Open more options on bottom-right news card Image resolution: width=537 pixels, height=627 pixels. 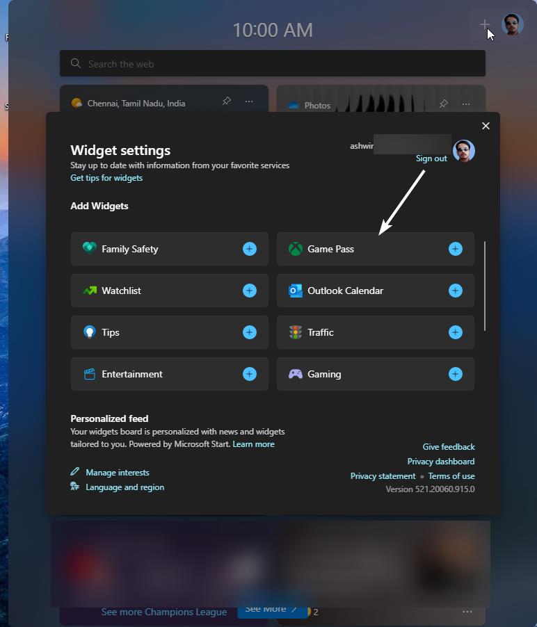click(x=467, y=612)
